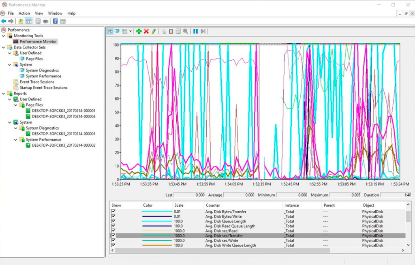Click the Zoom magnifier icon in graph toolbar

coord(185,31)
